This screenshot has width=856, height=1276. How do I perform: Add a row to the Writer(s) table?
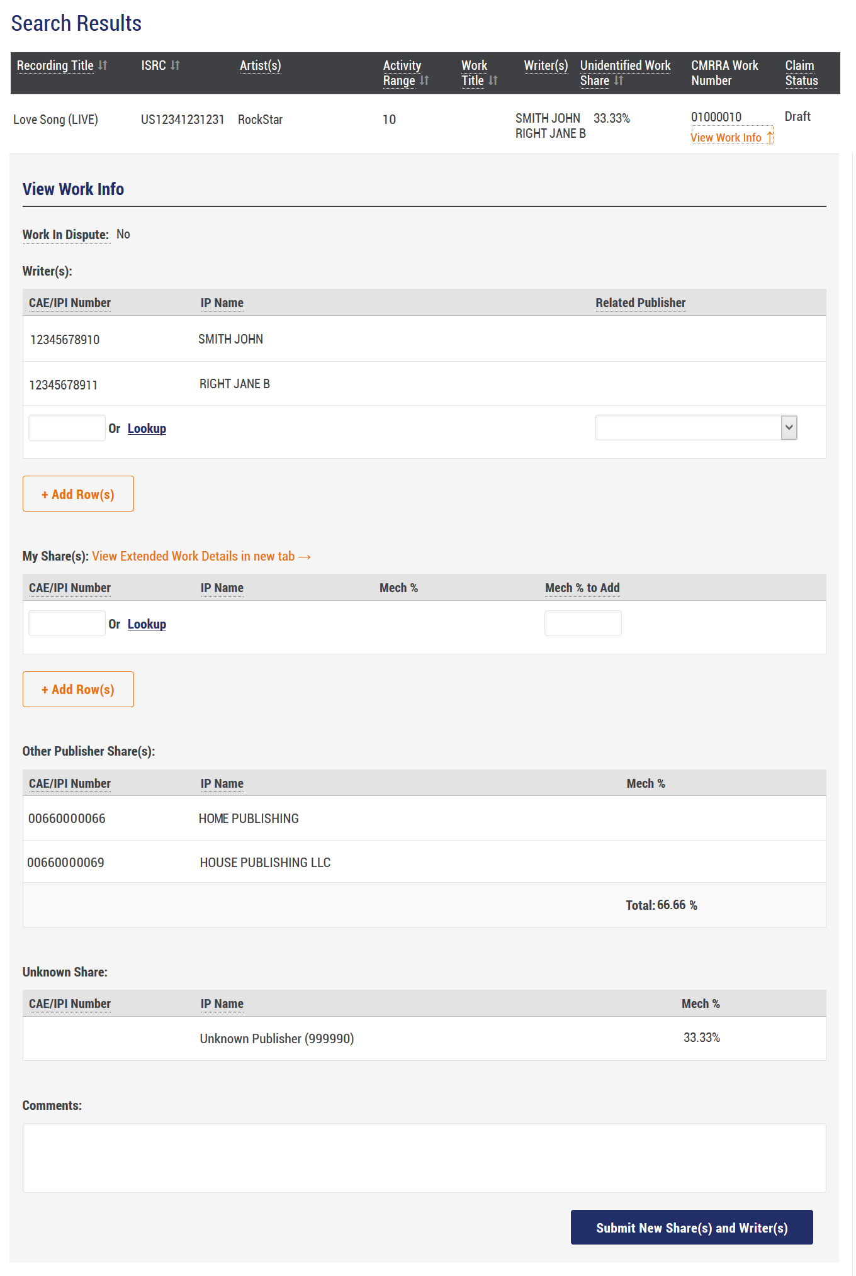(78, 494)
